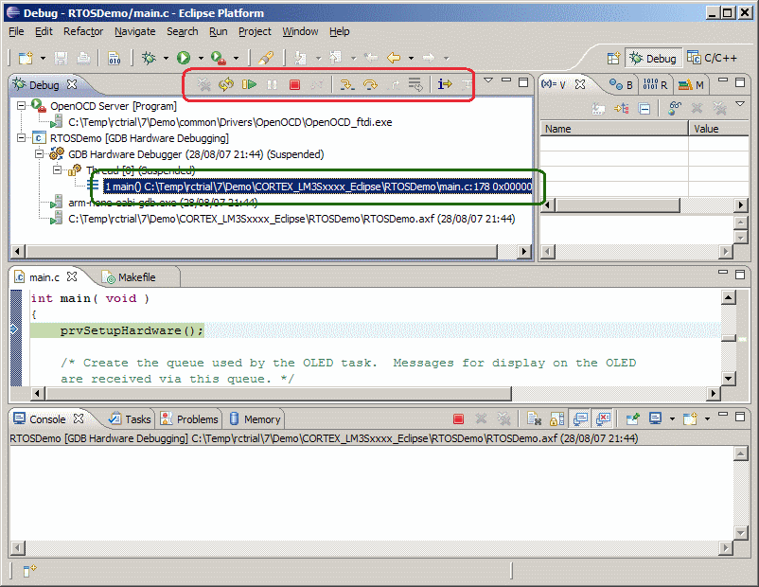The image size is (759, 587).
Task: Launch Debug using the bug toolbar icon
Action: click(x=149, y=58)
